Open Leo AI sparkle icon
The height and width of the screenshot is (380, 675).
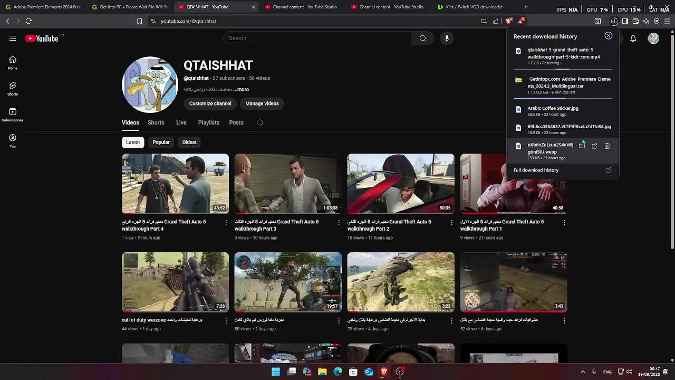(x=646, y=21)
